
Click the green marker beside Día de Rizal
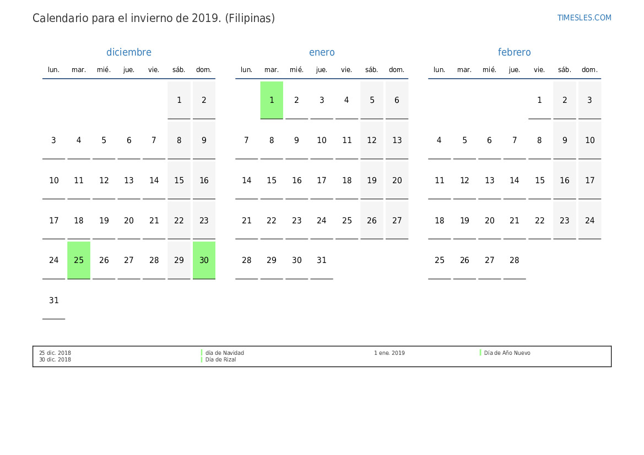pyautogui.click(x=202, y=359)
